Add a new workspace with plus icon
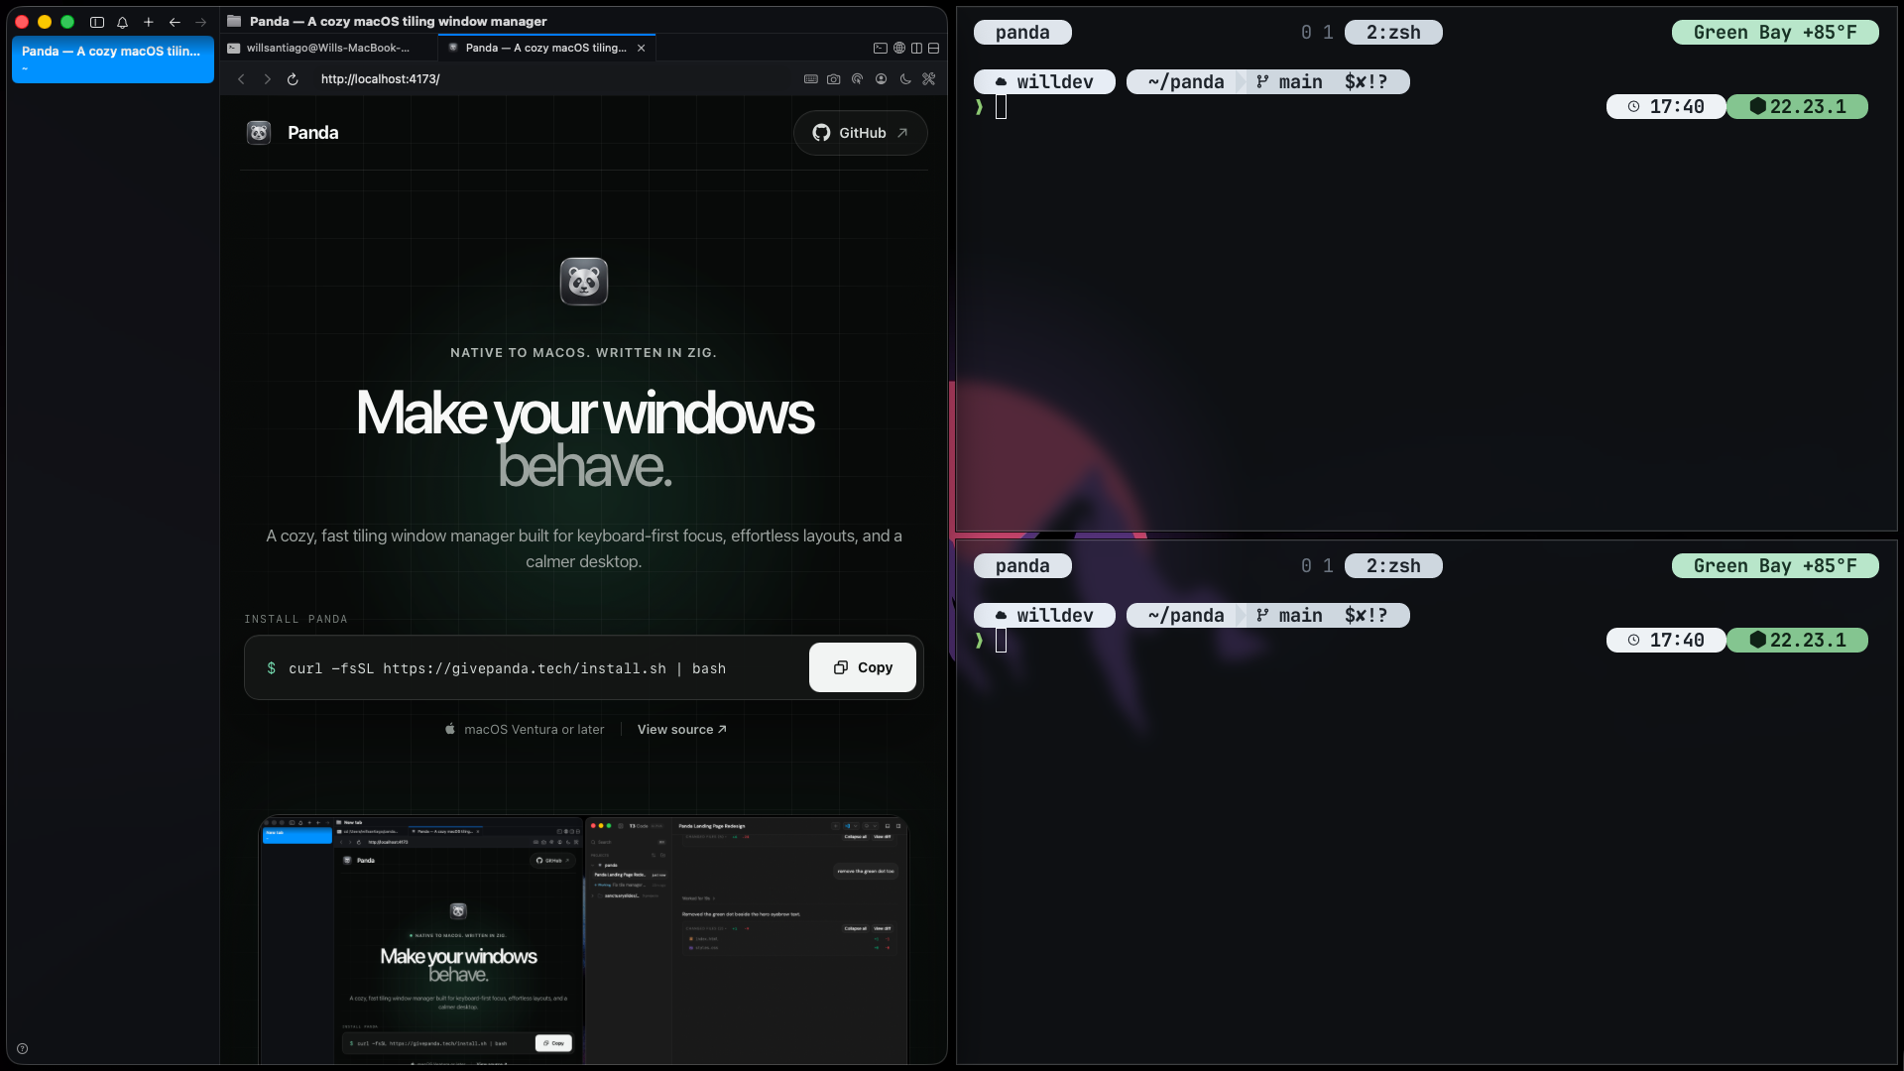The width and height of the screenshot is (1904, 1071). 149,22
